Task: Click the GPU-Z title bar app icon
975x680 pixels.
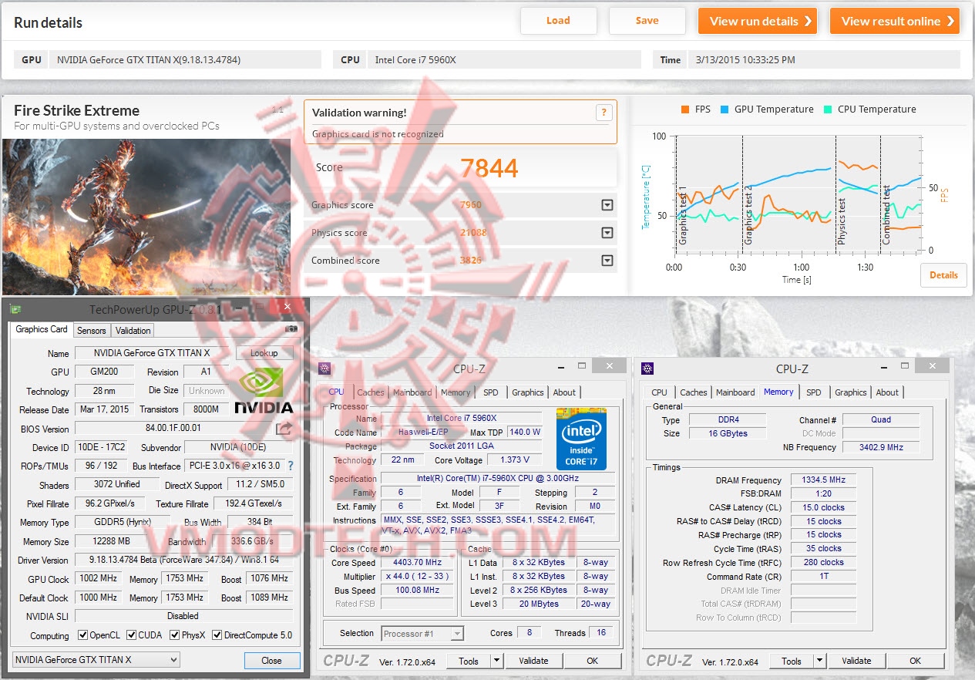Action: (x=14, y=309)
